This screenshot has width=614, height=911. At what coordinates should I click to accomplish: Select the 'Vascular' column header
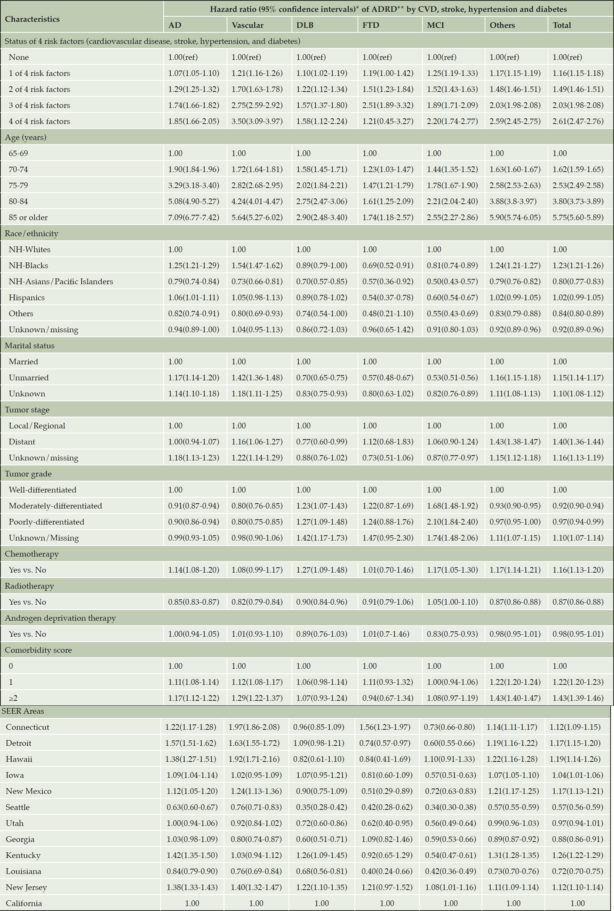pos(248,25)
